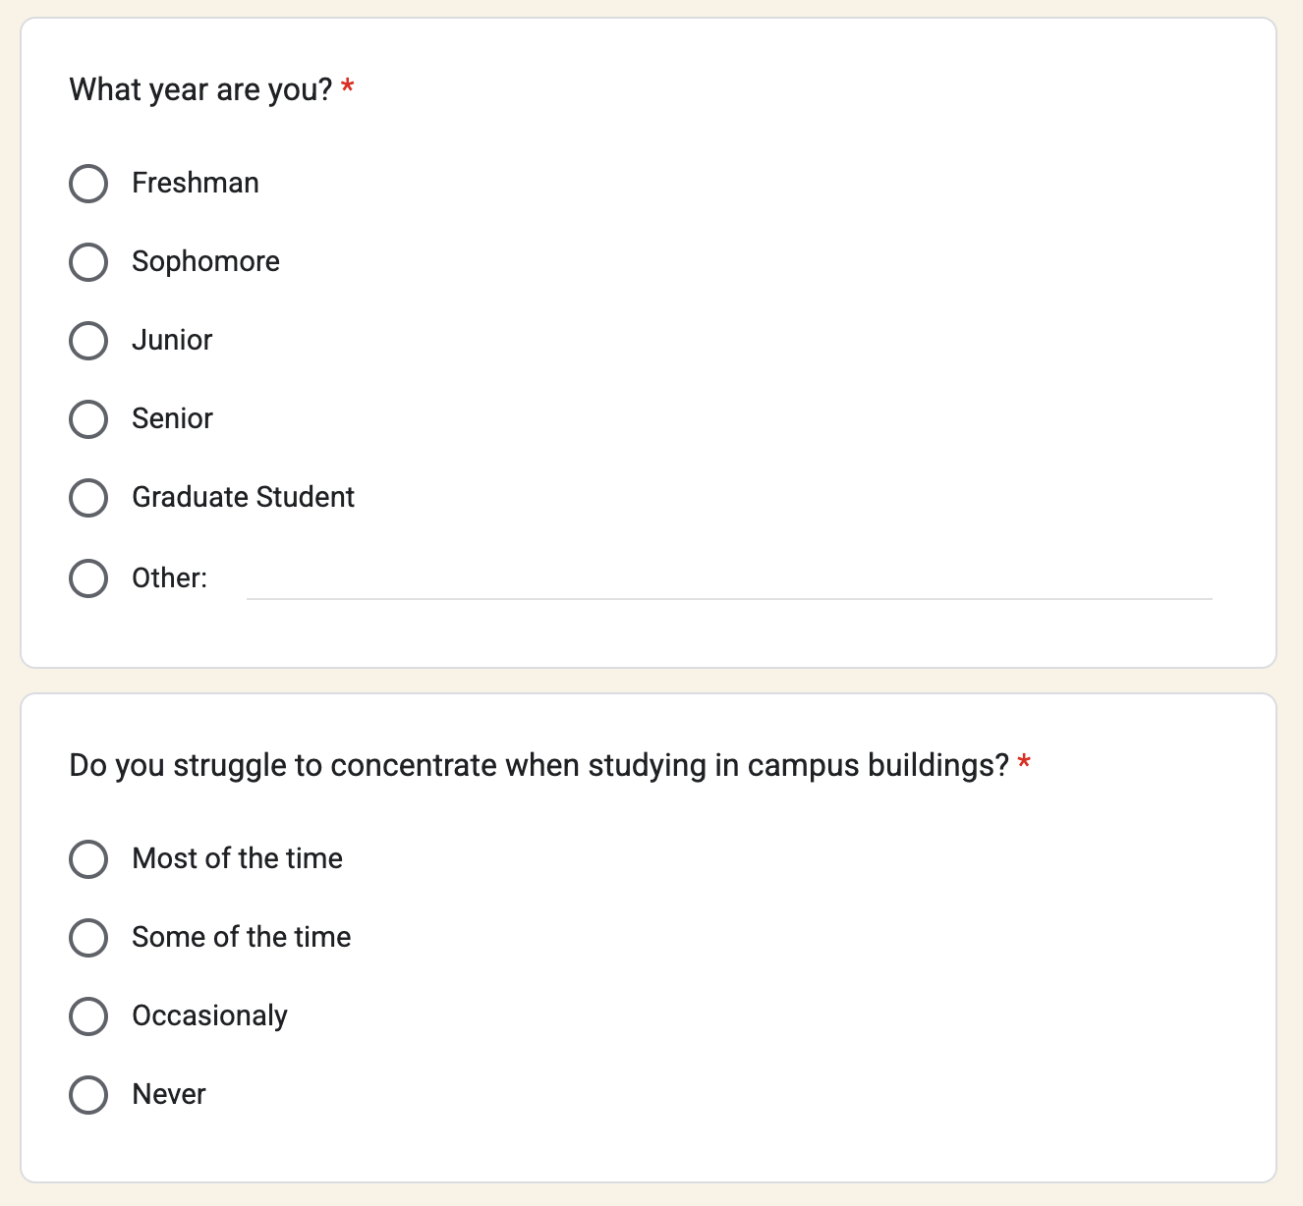This screenshot has height=1206, width=1303.
Task: Click the 'Other:' label text
Action: [x=169, y=577]
